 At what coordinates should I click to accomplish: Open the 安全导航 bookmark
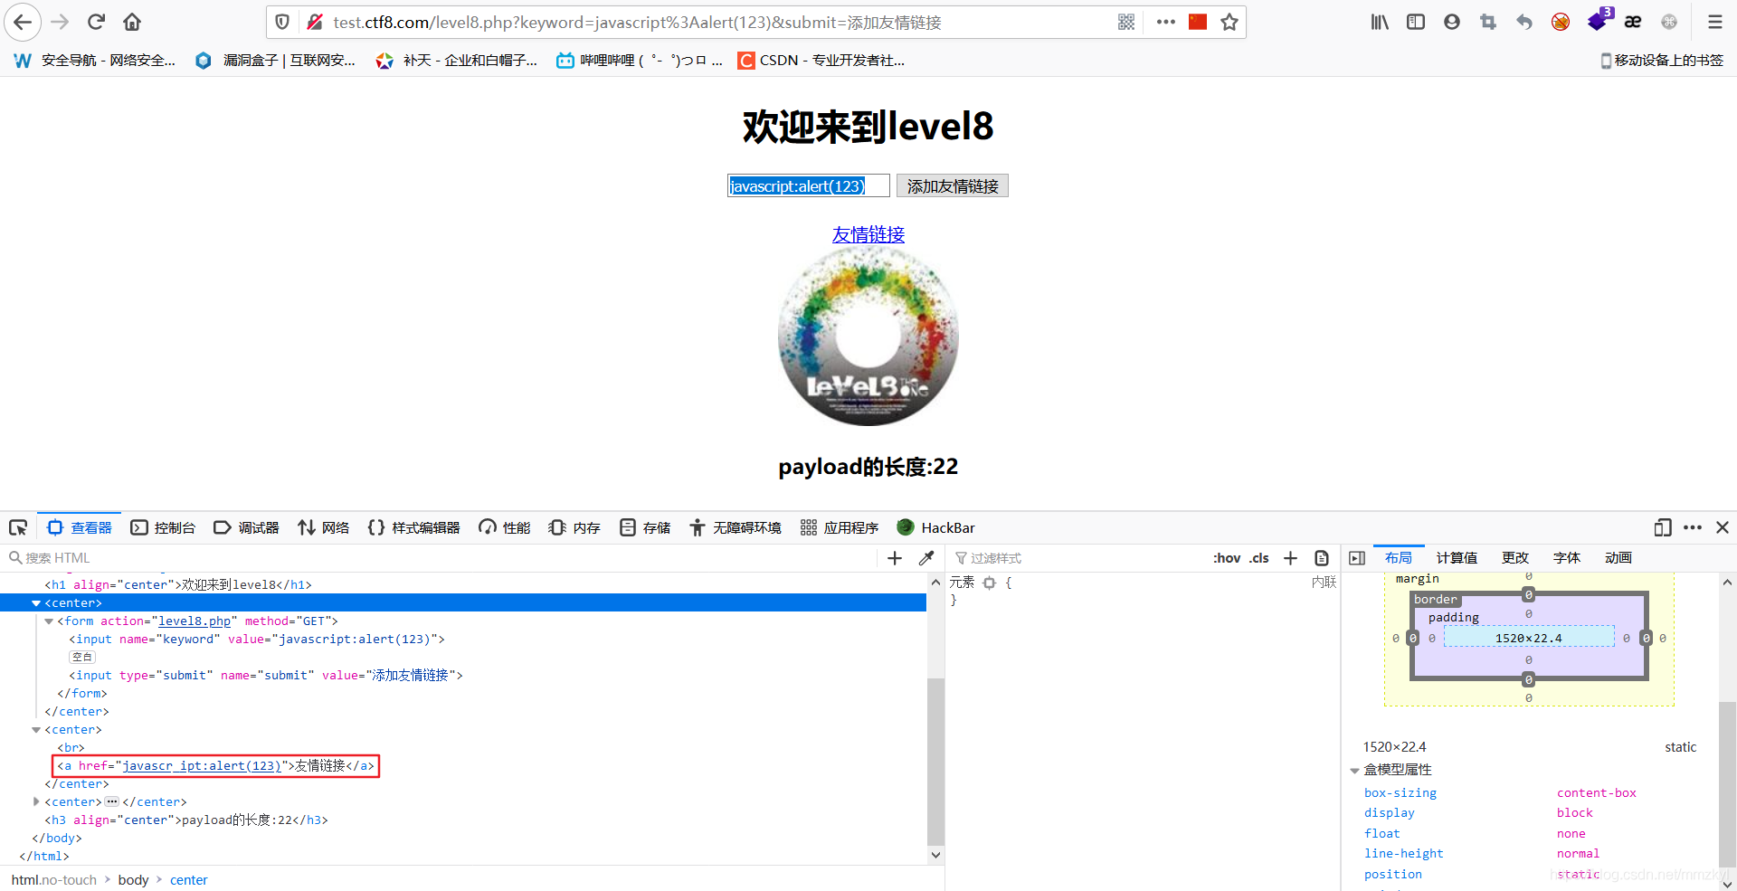[x=95, y=61]
